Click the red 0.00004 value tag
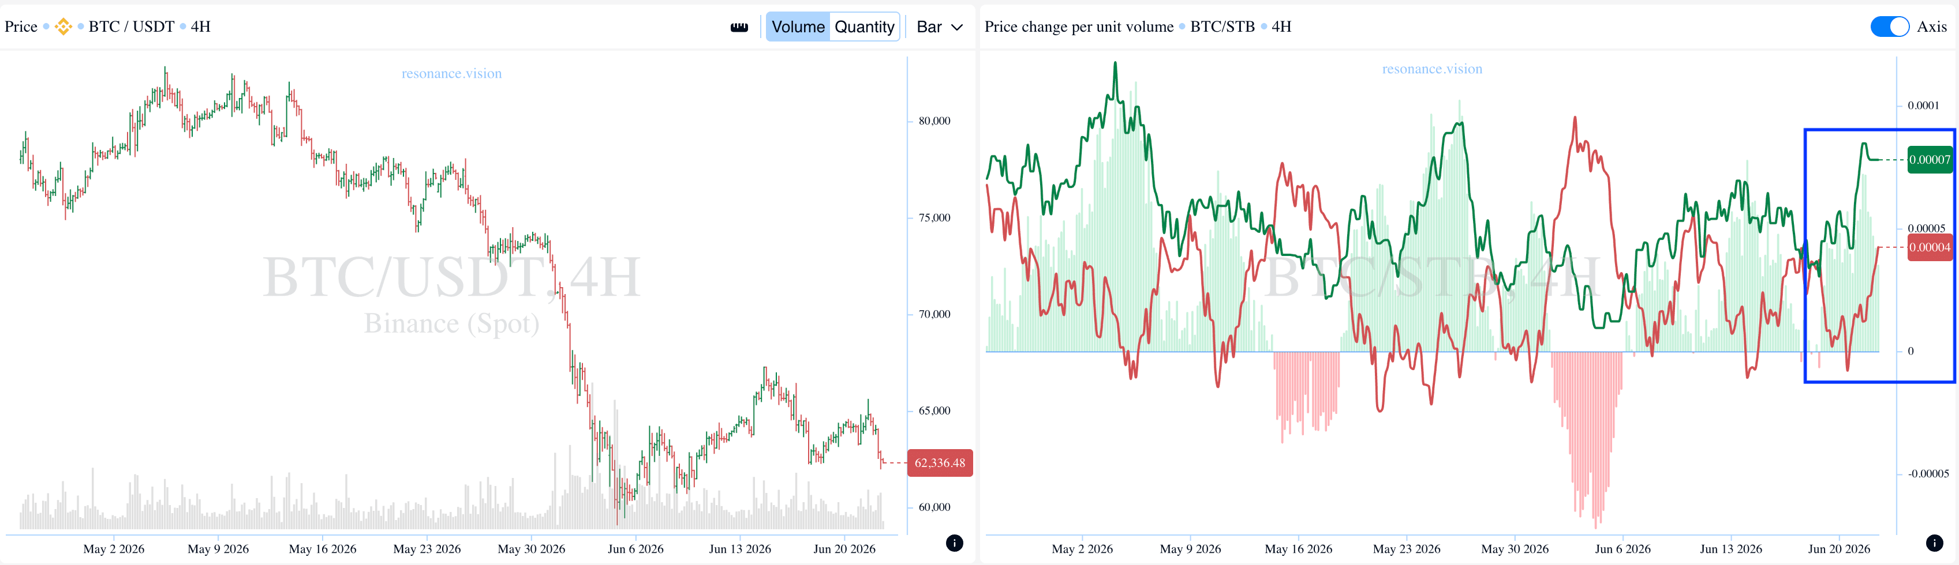 click(x=1930, y=247)
